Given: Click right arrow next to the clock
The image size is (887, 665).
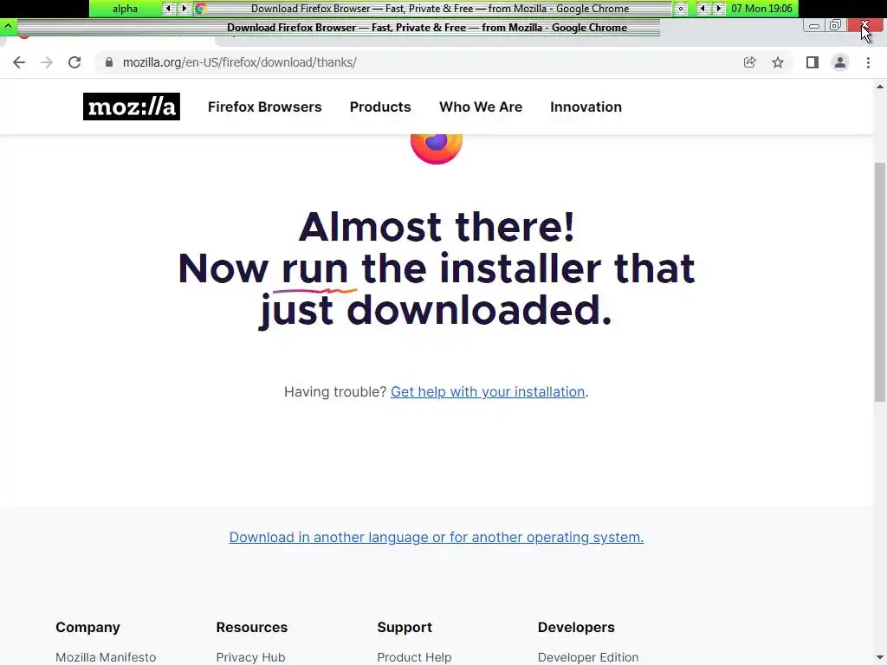Looking at the screenshot, I should point(718,9).
